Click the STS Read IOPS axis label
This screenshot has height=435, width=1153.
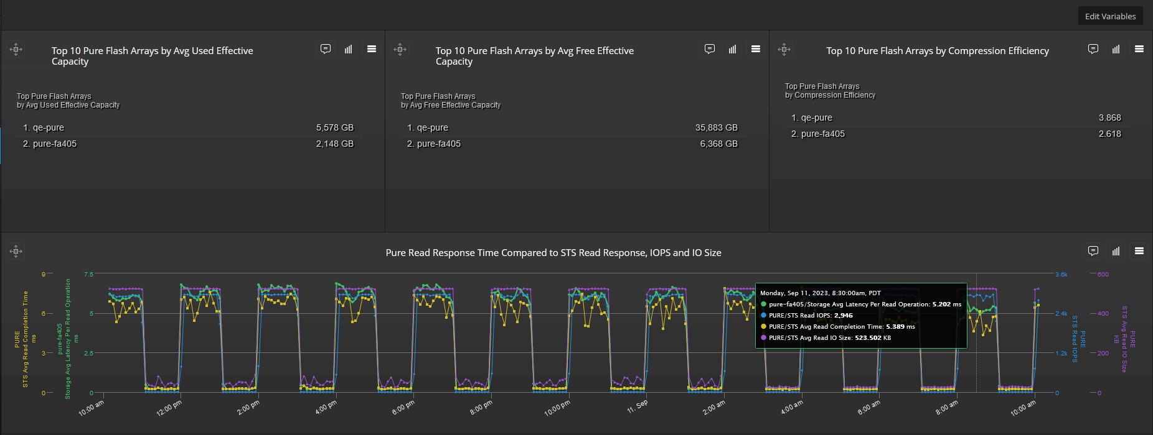pyautogui.click(x=1075, y=339)
